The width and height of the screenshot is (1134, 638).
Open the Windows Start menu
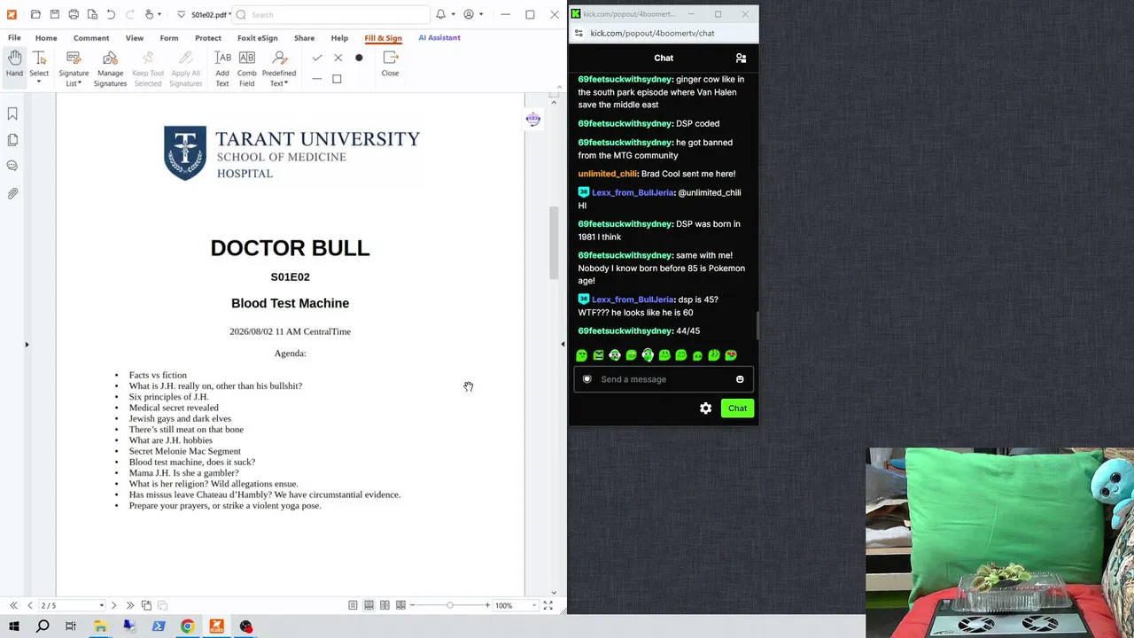click(13, 626)
